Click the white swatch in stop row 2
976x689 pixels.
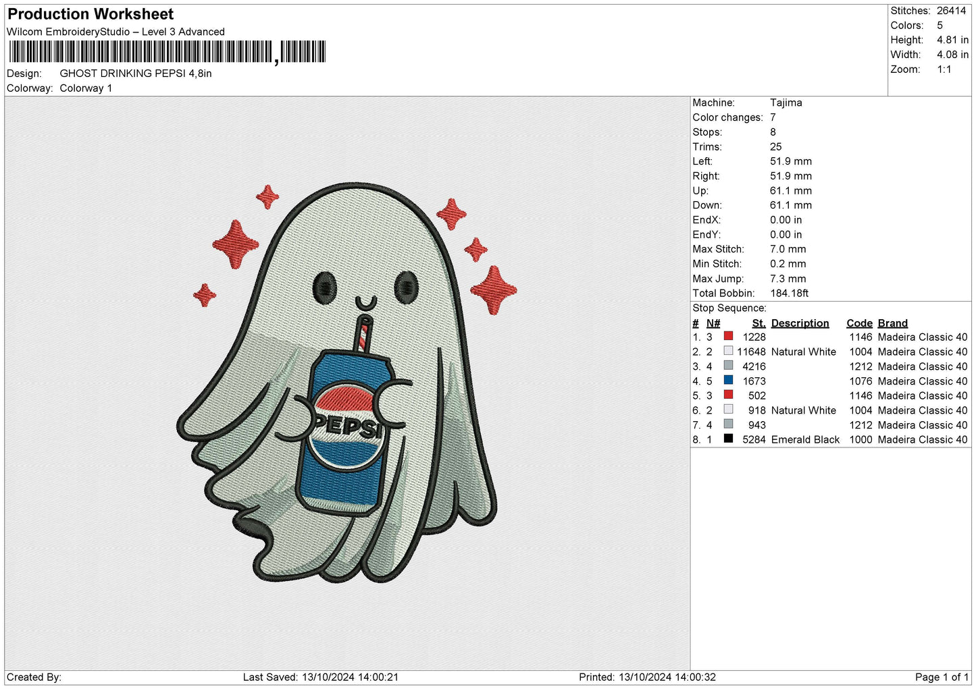click(728, 351)
